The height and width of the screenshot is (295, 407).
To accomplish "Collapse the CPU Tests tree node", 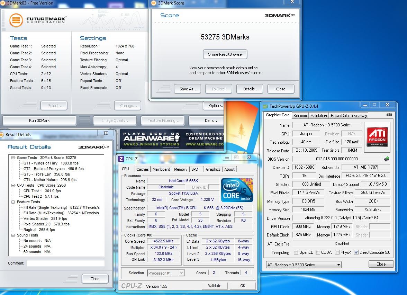I will (x=13, y=186).
